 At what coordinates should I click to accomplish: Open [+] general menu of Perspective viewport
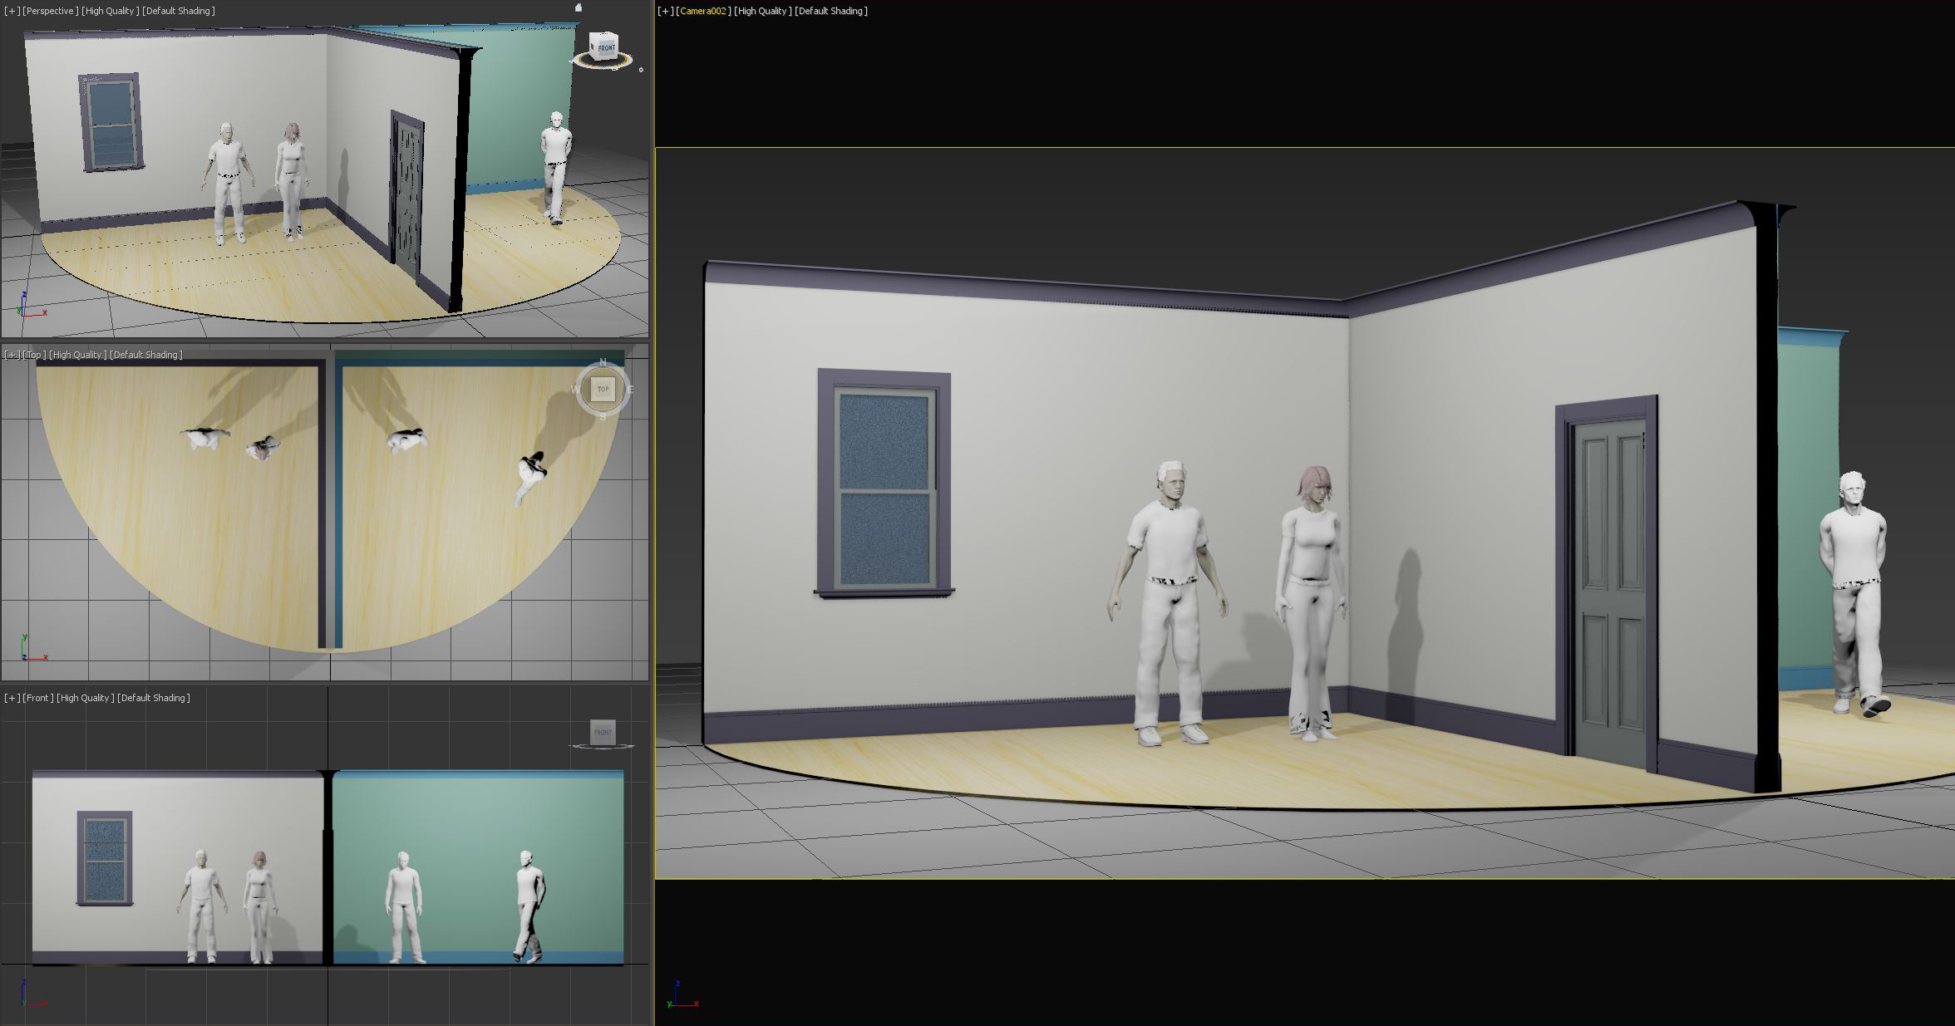pos(12,11)
